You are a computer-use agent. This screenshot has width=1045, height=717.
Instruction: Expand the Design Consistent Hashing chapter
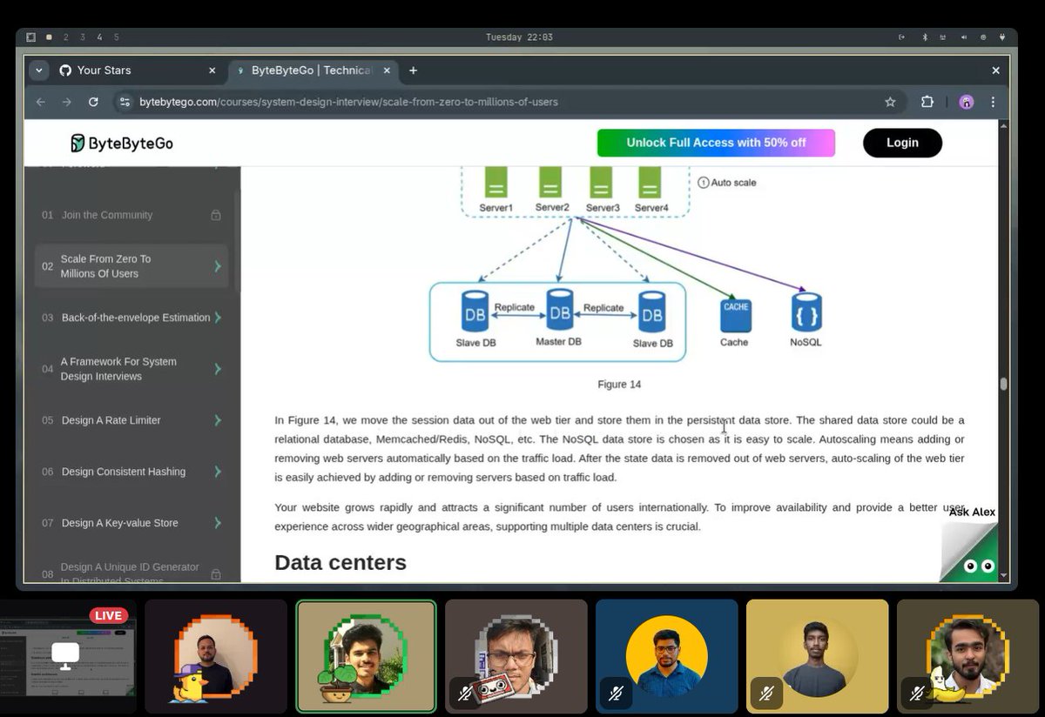pyautogui.click(x=217, y=472)
